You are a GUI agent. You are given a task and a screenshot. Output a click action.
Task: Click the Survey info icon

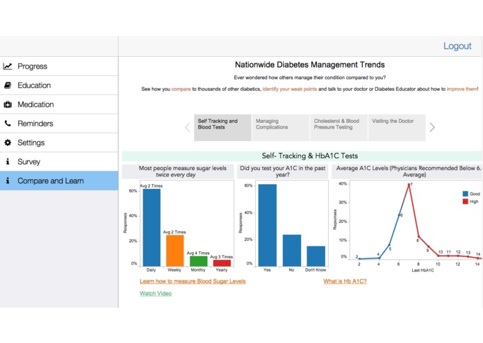pyautogui.click(x=8, y=162)
